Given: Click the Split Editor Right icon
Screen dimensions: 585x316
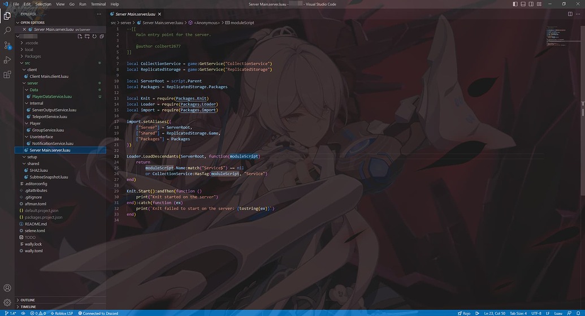Looking at the screenshot, I should coord(570,14).
